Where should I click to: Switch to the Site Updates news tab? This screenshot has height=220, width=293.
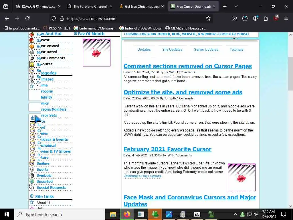[x=172, y=49]
